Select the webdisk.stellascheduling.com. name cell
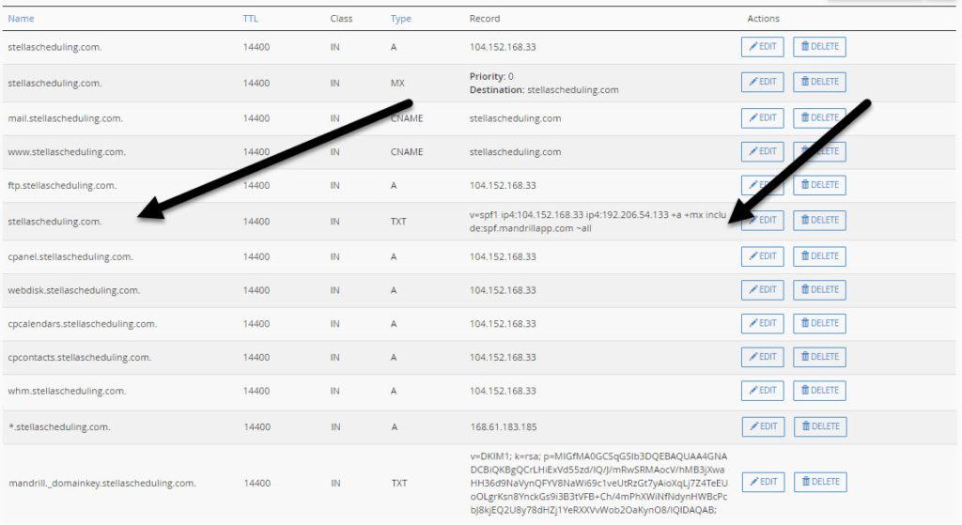Screen dimensions: 962x525 tap(73, 290)
